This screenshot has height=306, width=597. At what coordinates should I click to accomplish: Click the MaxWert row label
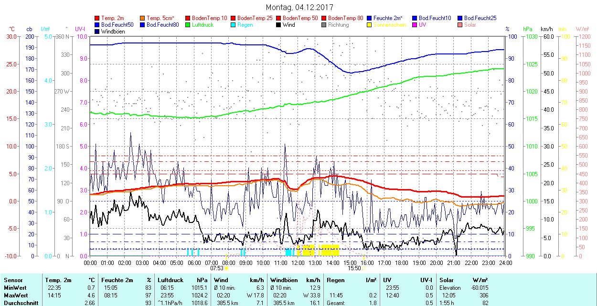(x=16, y=295)
